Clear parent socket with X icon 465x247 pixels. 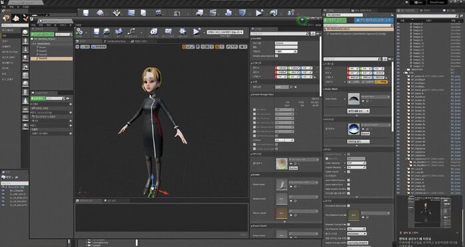(x=296, y=87)
